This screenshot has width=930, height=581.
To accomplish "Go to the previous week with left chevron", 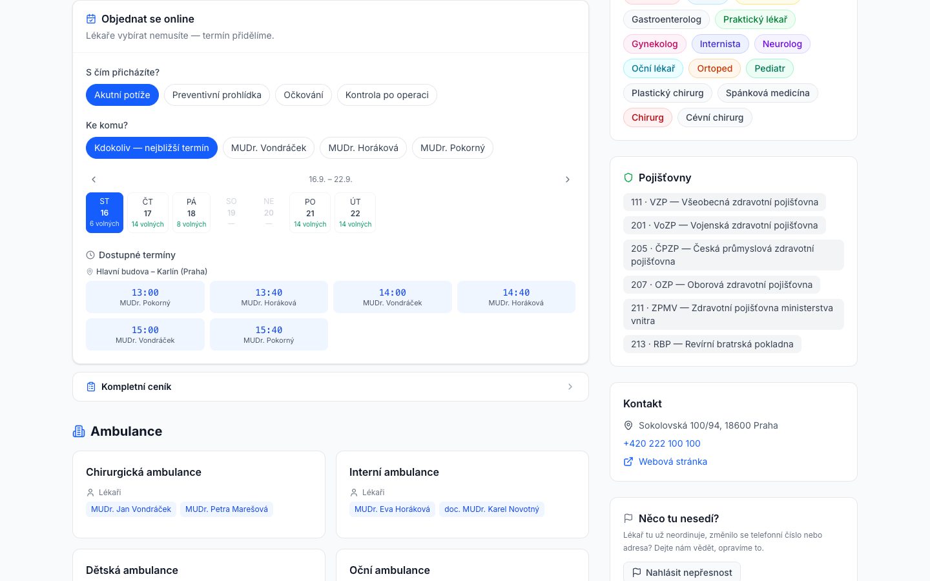I will tap(94, 179).
